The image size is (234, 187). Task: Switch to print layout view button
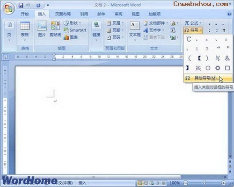pos(140,183)
